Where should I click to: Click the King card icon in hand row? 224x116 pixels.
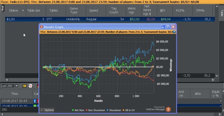click(x=35, y=101)
